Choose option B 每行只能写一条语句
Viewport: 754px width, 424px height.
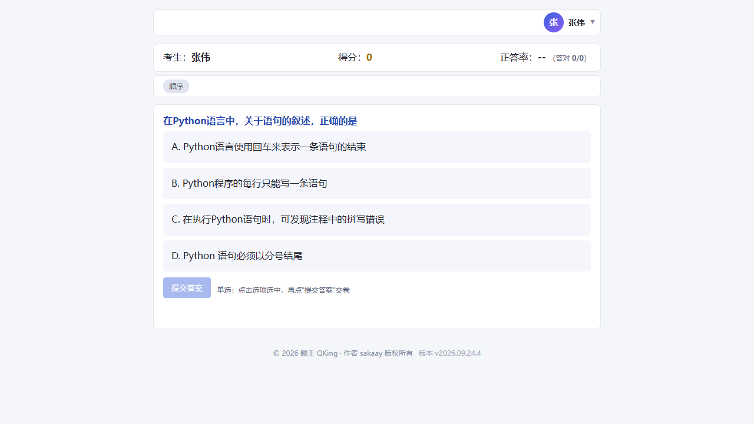pyautogui.click(x=377, y=183)
